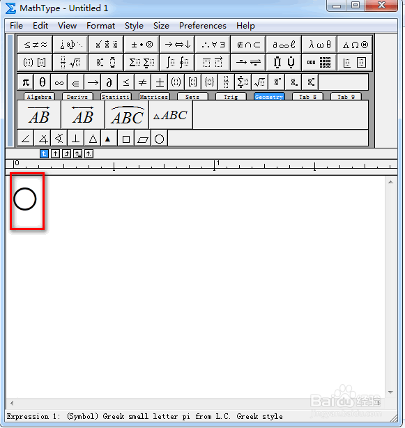Insert the partial derivative symbol

[x=109, y=82]
